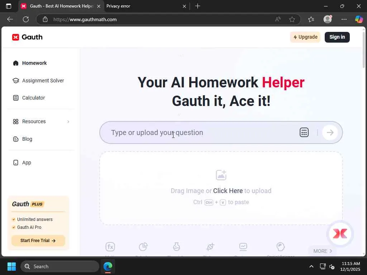
Task: Expand the Resources submenu chevron
Action: [68, 122]
